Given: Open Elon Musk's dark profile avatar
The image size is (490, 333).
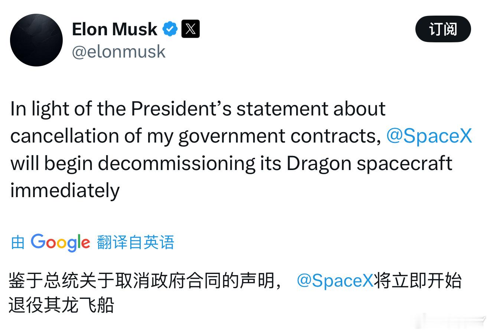Looking at the screenshot, I should 36,40.
